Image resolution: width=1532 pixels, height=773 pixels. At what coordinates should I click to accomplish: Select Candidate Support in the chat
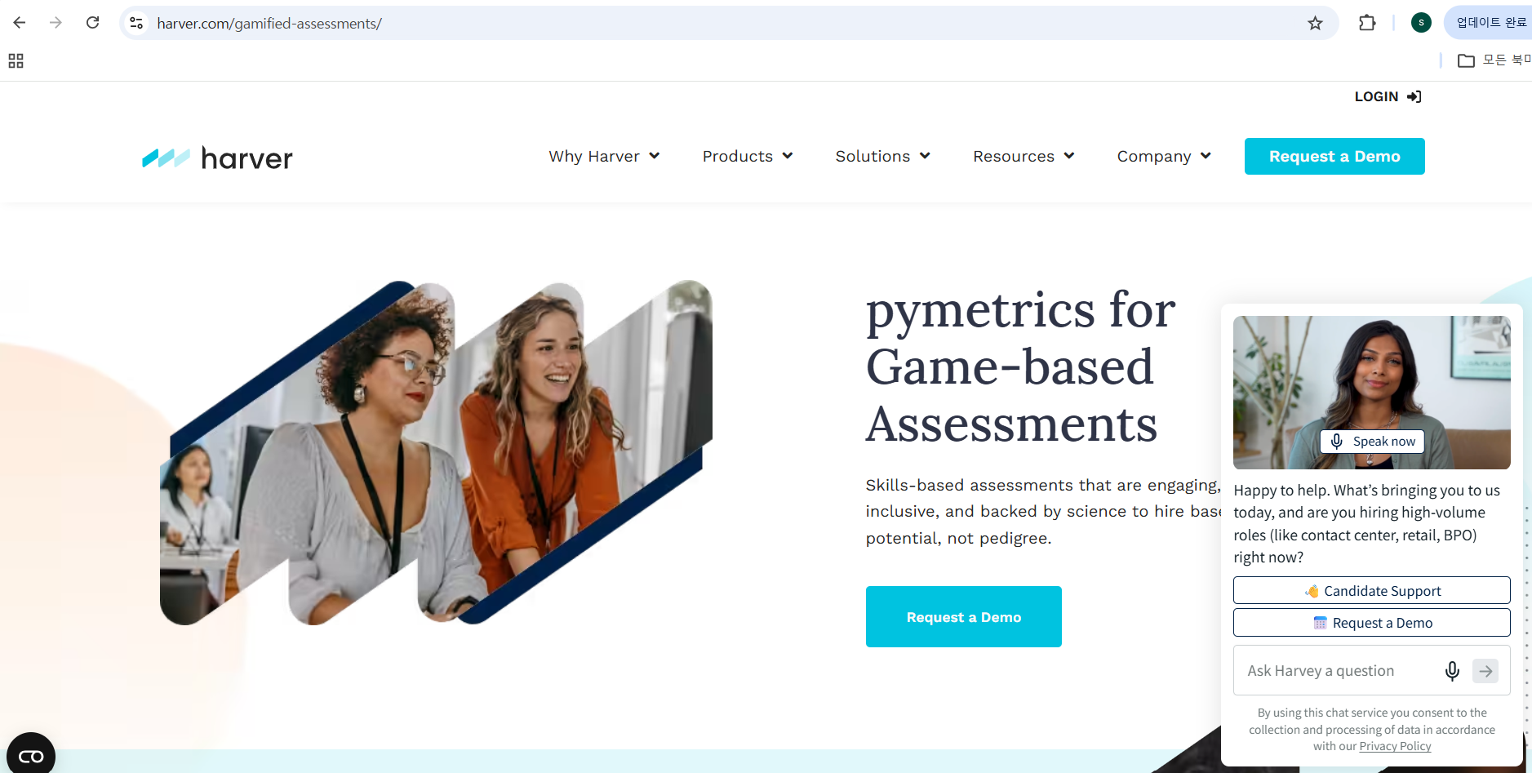[x=1372, y=591]
